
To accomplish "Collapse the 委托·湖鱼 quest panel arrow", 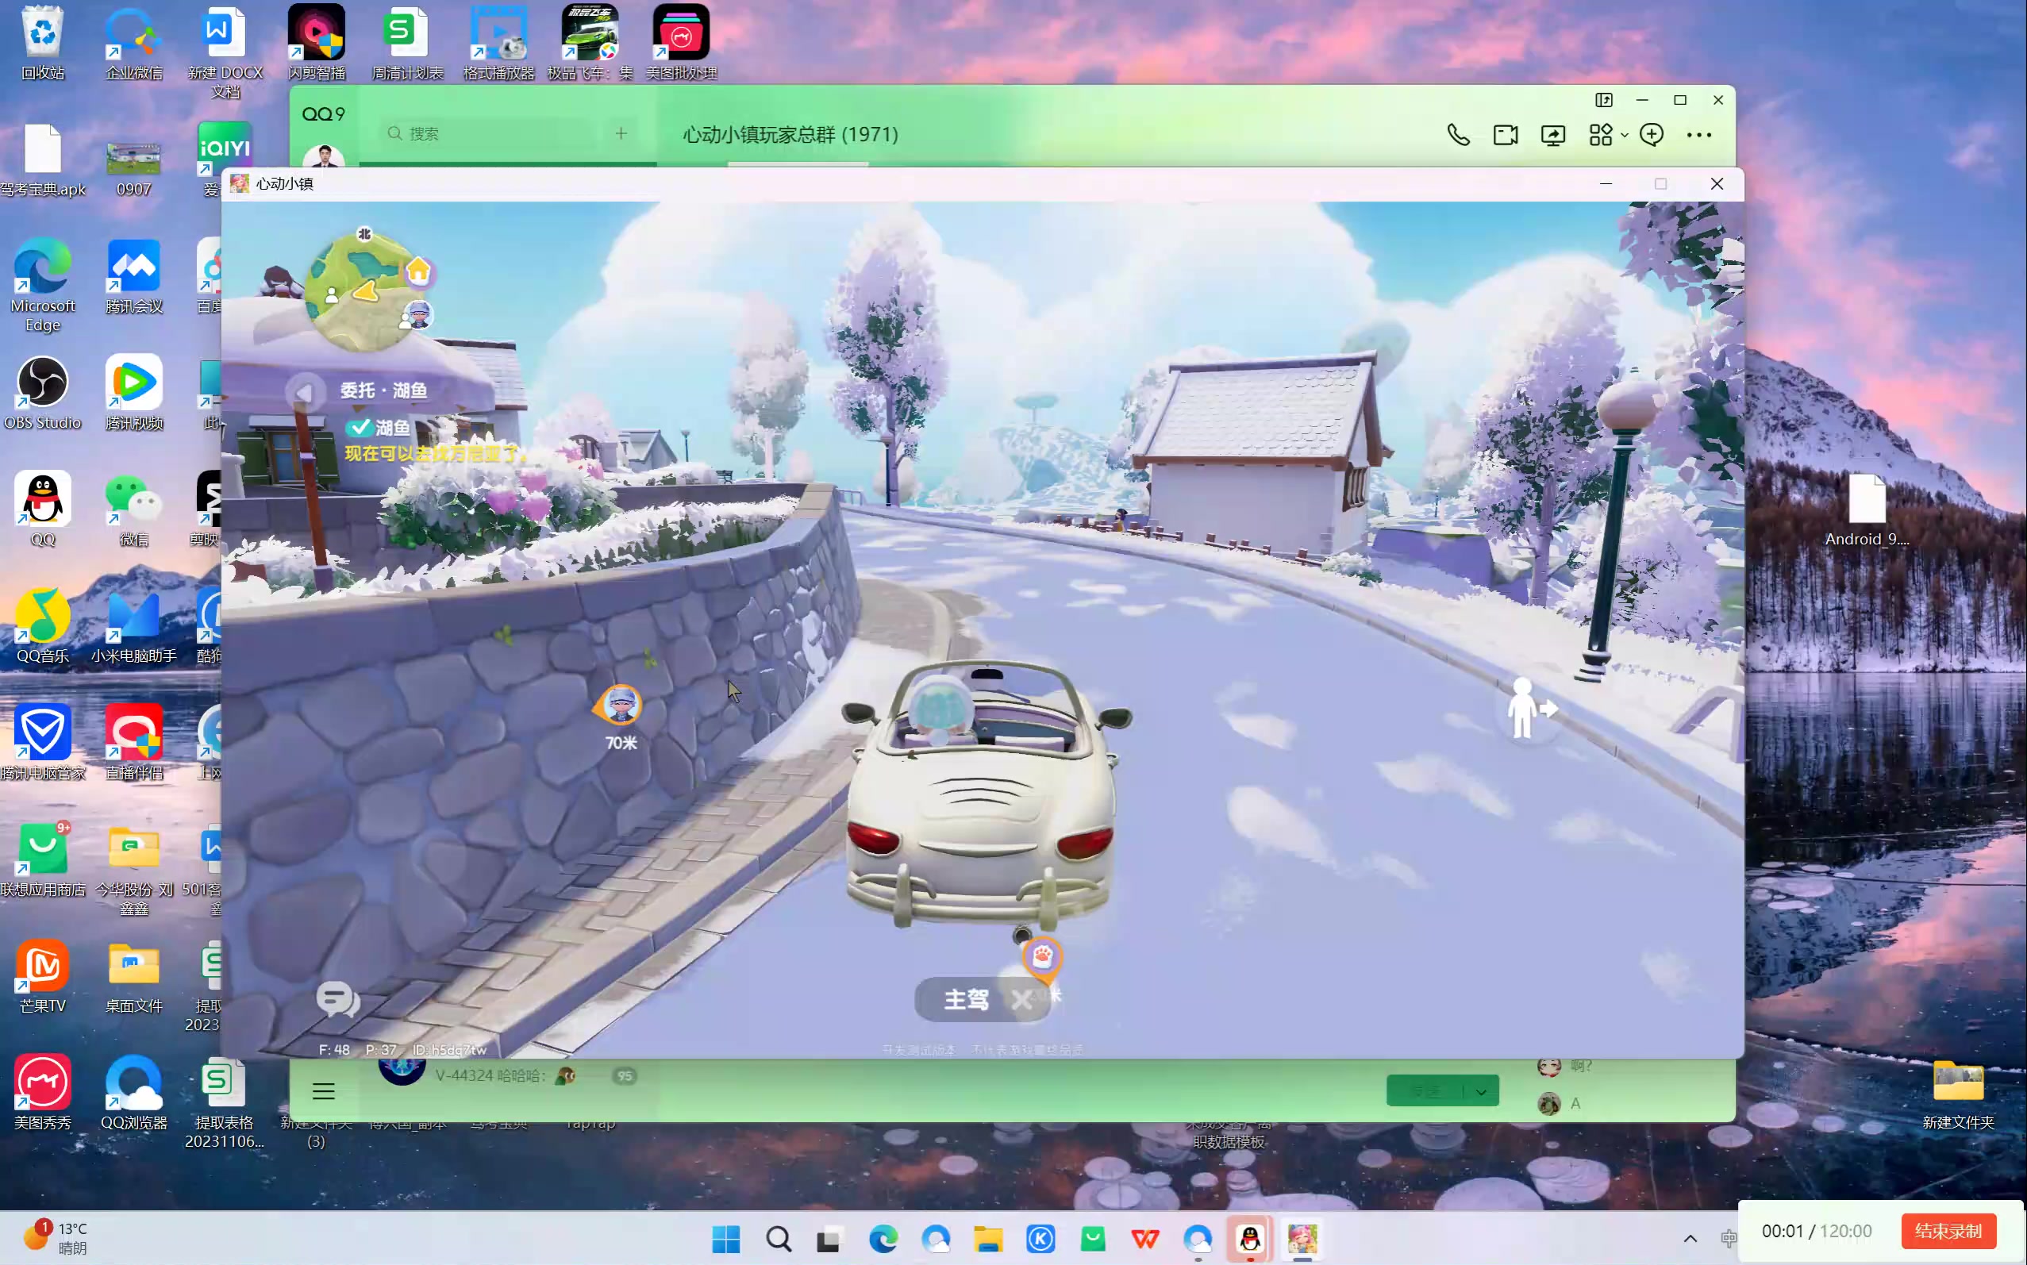I will pyautogui.click(x=305, y=390).
